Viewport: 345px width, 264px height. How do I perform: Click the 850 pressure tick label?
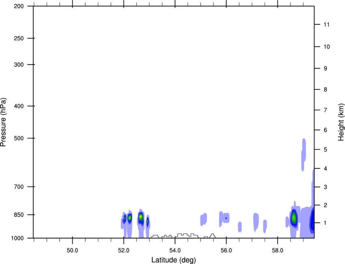coord(19,215)
